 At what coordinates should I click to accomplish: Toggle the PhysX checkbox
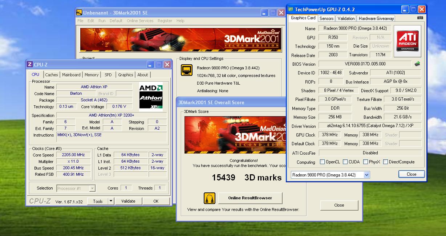[366, 162]
